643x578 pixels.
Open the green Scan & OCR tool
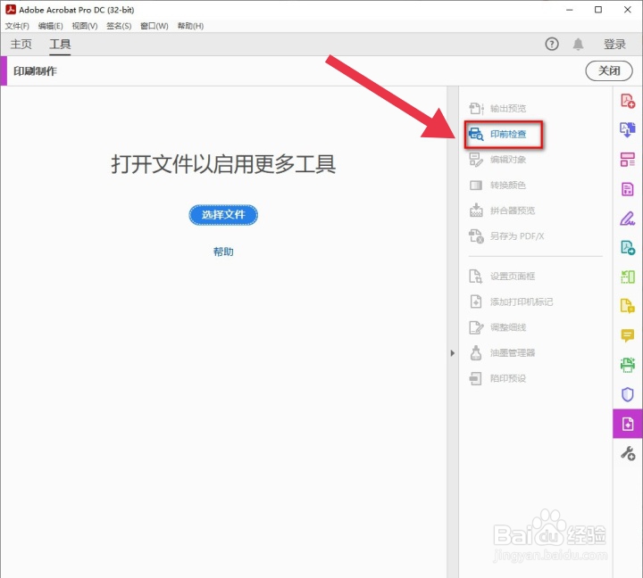pyautogui.click(x=628, y=365)
